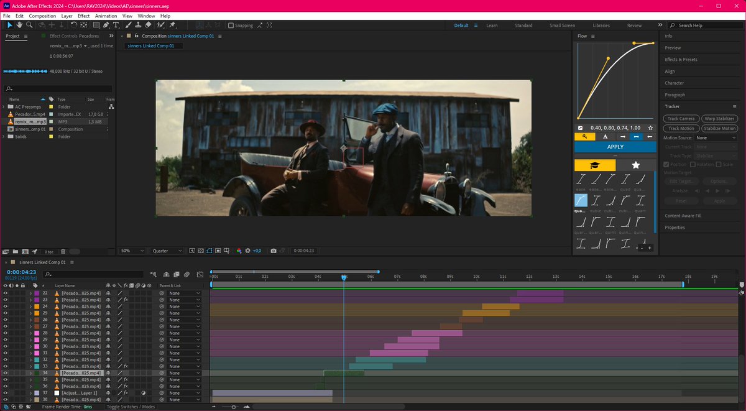Select the Eraser tool

(x=148, y=25)
